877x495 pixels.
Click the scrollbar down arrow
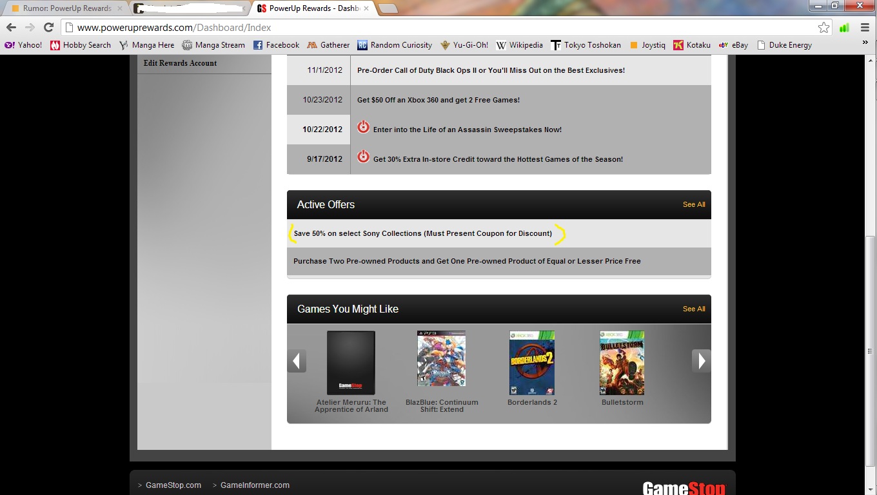871,489
